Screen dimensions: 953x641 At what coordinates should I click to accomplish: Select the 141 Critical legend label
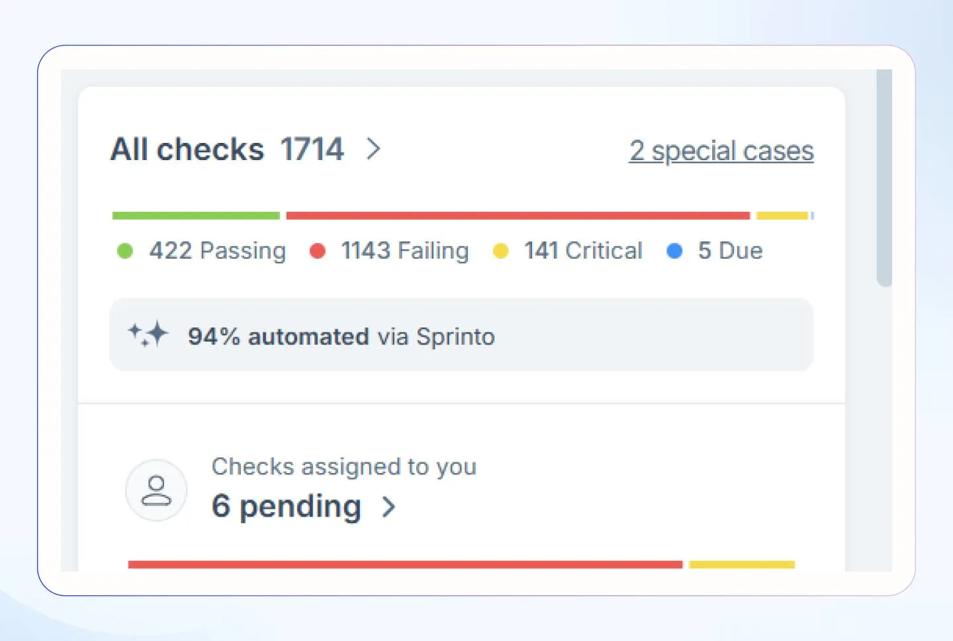coord(583,251)
